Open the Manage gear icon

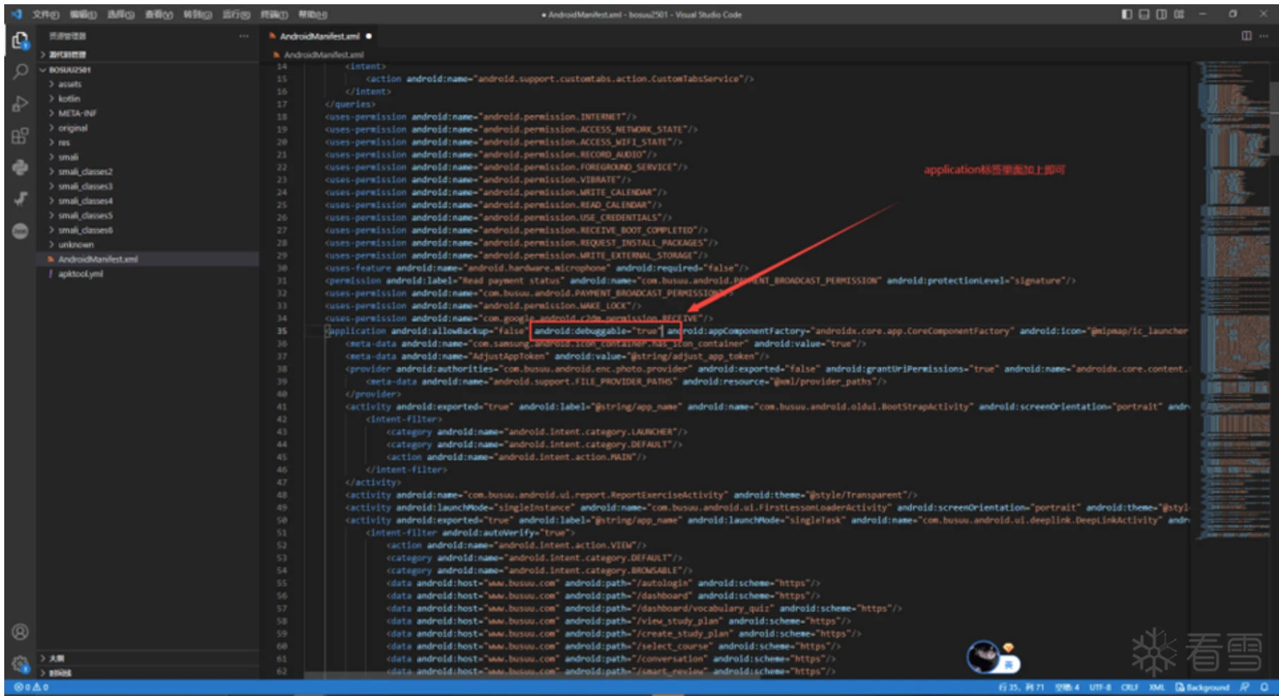tap(20, 663)
